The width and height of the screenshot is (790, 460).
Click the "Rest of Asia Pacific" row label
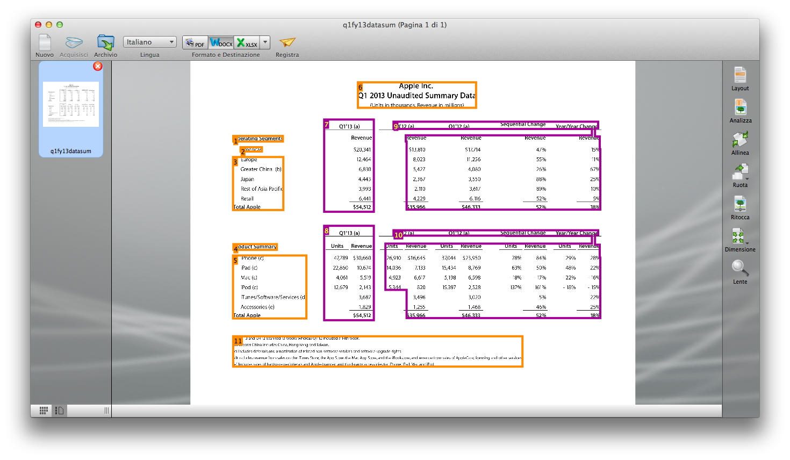[262, 189]
